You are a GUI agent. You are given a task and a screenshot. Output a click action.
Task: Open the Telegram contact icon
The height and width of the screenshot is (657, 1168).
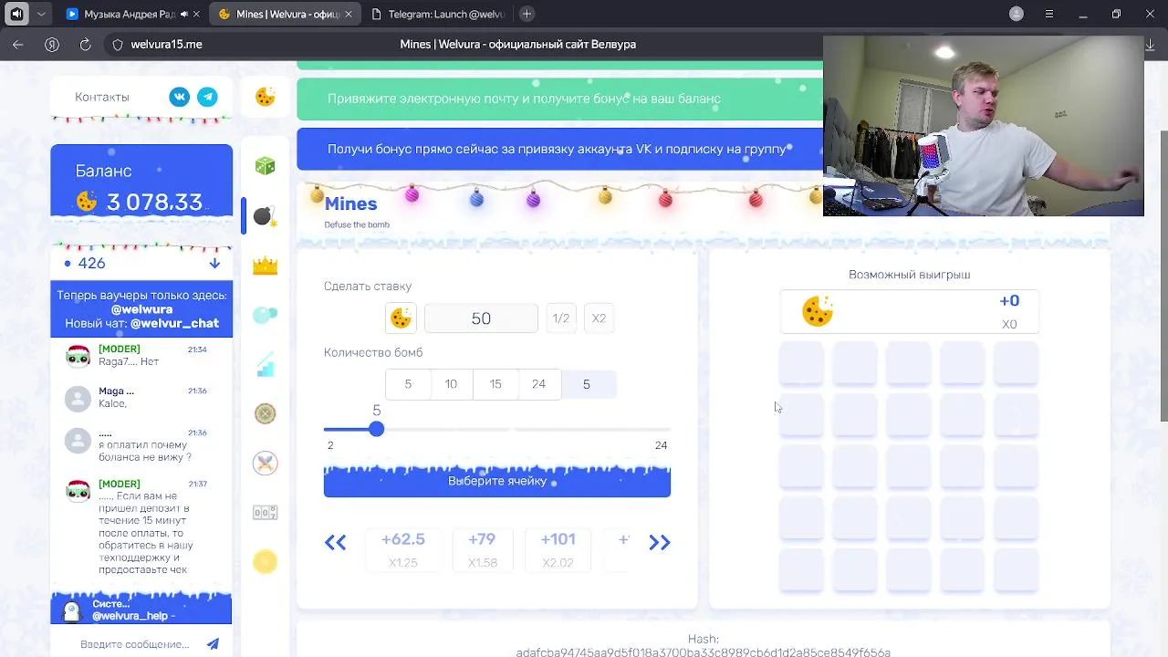(208, 97)
